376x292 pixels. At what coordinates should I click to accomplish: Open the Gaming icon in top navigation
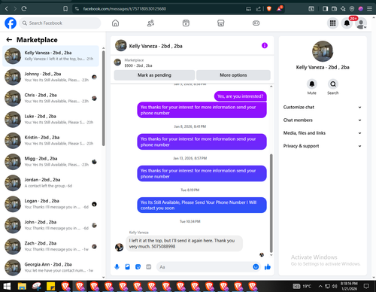point(256,23)
